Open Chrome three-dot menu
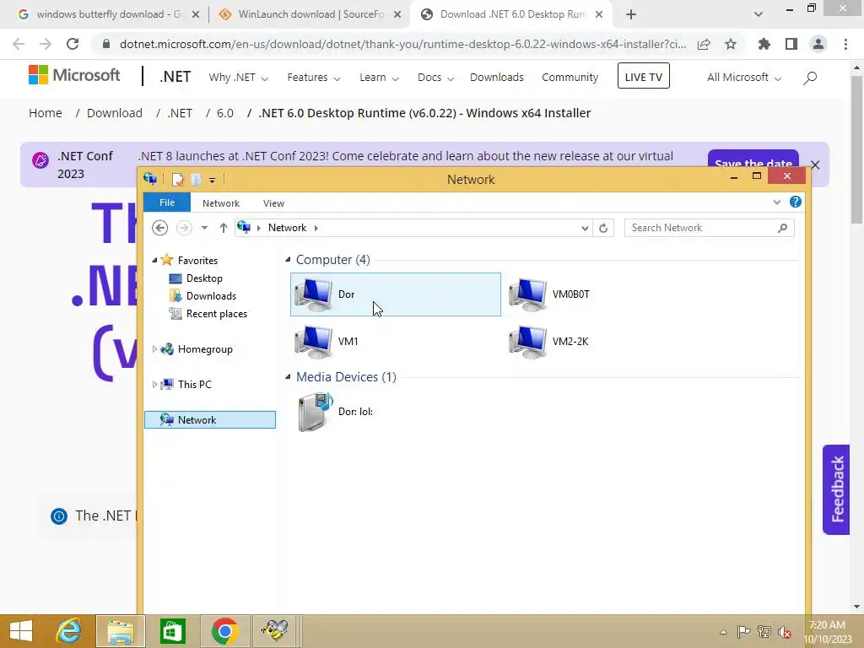The height and width of the screenshot is (648, 864). pos(845,44)
